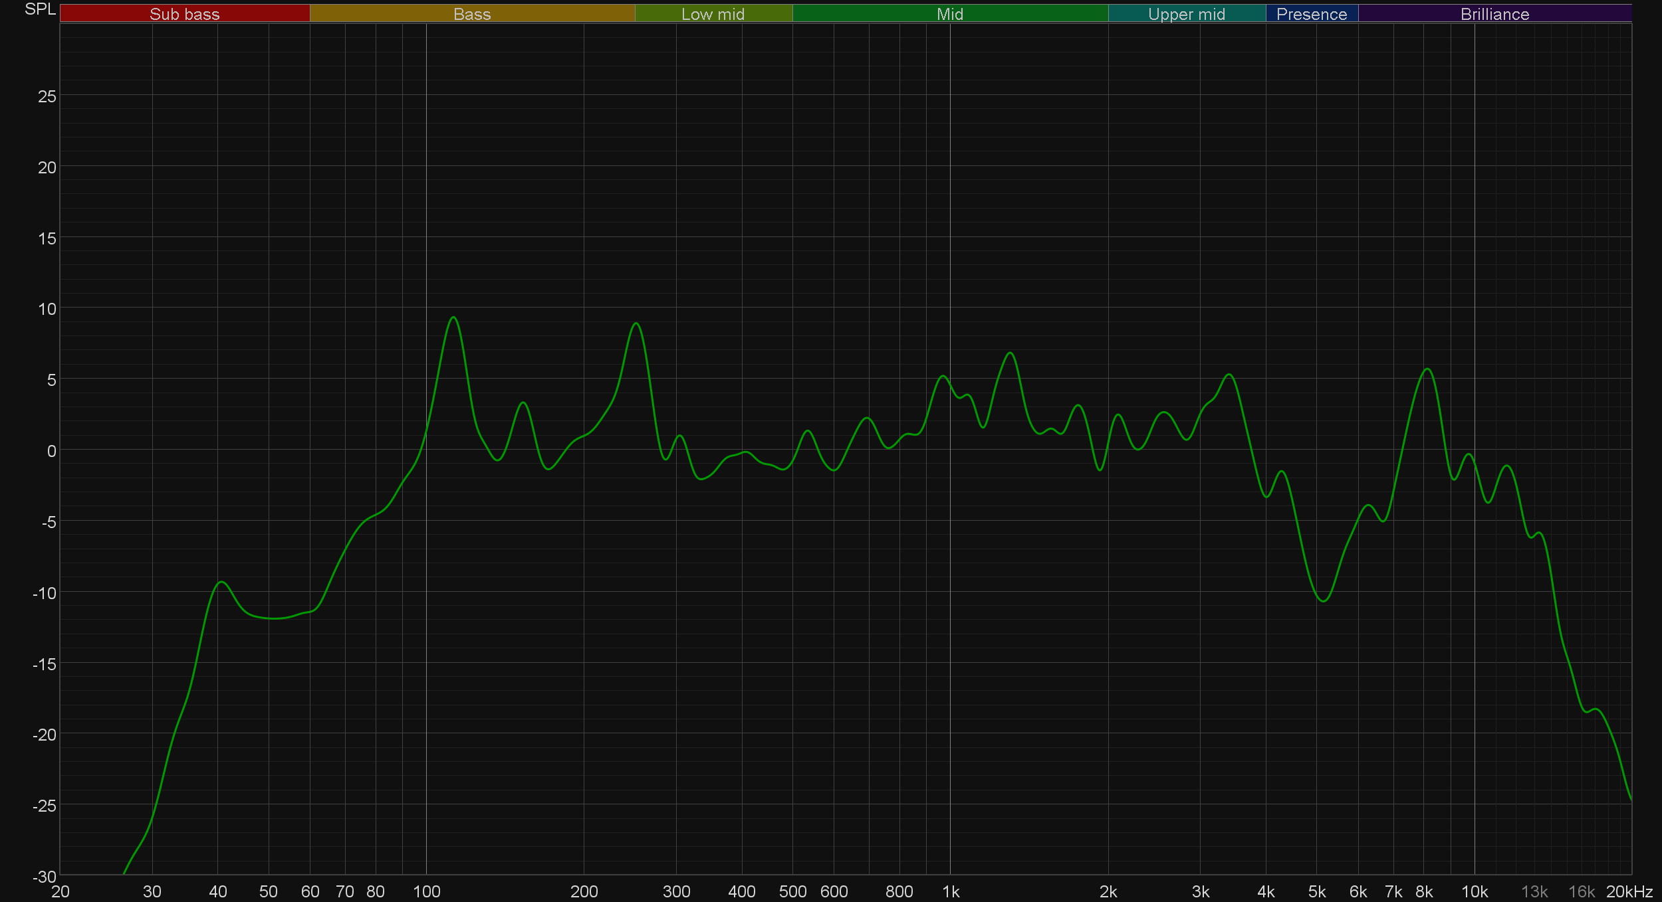Image resolution: width=1662 pixels, height=902 pixels.
Task: Select the Bass frequency band bar
Action: click(x=472, y=14)
